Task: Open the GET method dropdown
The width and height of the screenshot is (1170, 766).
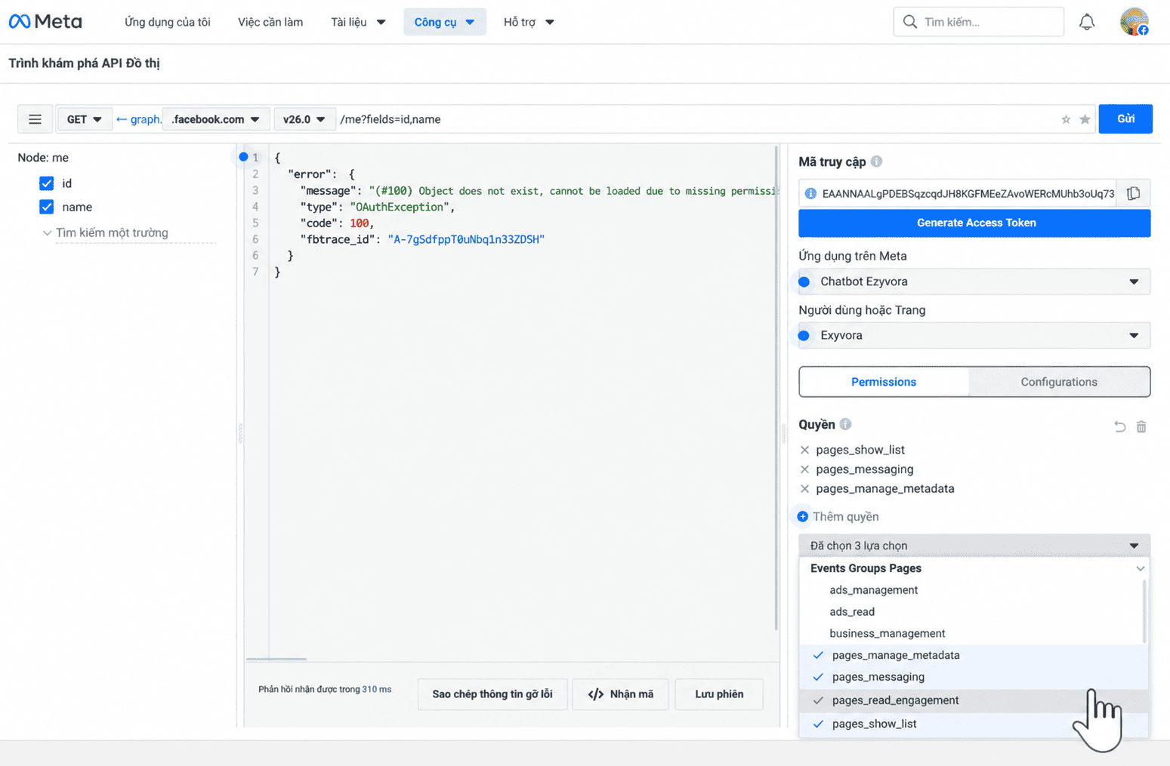Action: coord(84,119)
